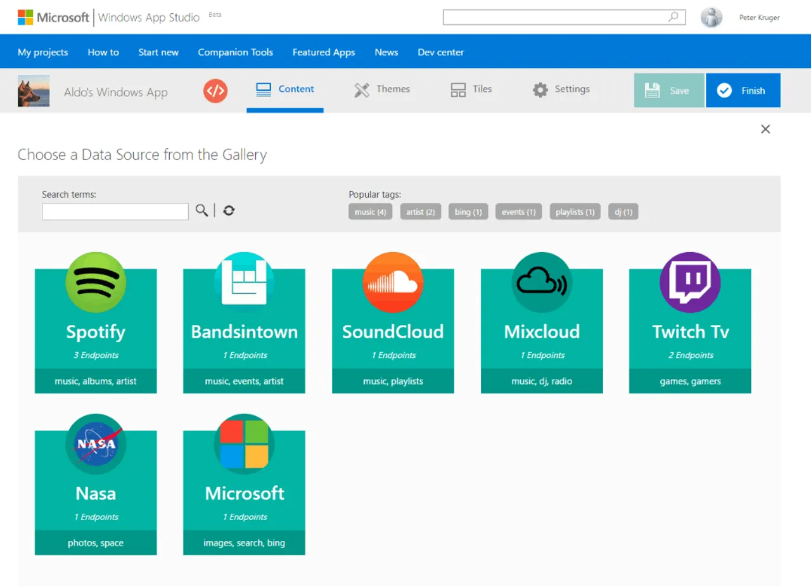Click the Twitch Tv card title
Screen dimensions: 811x586
[x=690, y=332]
